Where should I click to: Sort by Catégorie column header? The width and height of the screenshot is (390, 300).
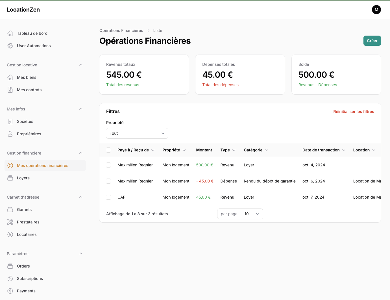coord(256,150)
